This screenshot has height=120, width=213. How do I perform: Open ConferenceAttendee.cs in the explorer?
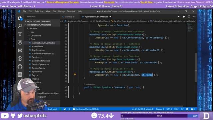pyautogui.click(x=43, y=54)
